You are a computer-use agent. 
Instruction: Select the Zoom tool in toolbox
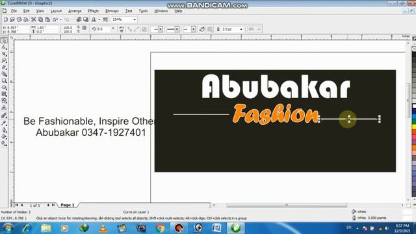pyautogui.click(x=4, y=60)
